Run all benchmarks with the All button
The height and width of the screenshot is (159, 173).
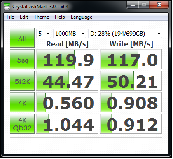pos(22,38)
